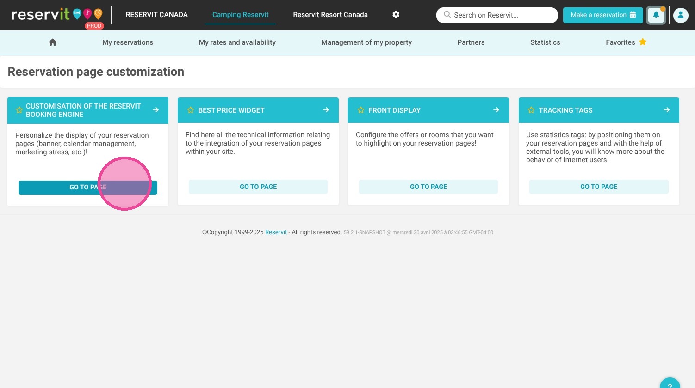This screenshot has width=695, height=388.
Task: Toggle the favorite star on Best Price Widget
Action: pyautogui.click(x=191, y=110)
